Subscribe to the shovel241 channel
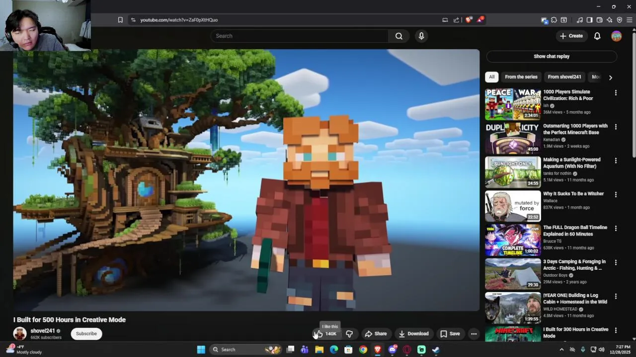 click(x=86, y=334)
